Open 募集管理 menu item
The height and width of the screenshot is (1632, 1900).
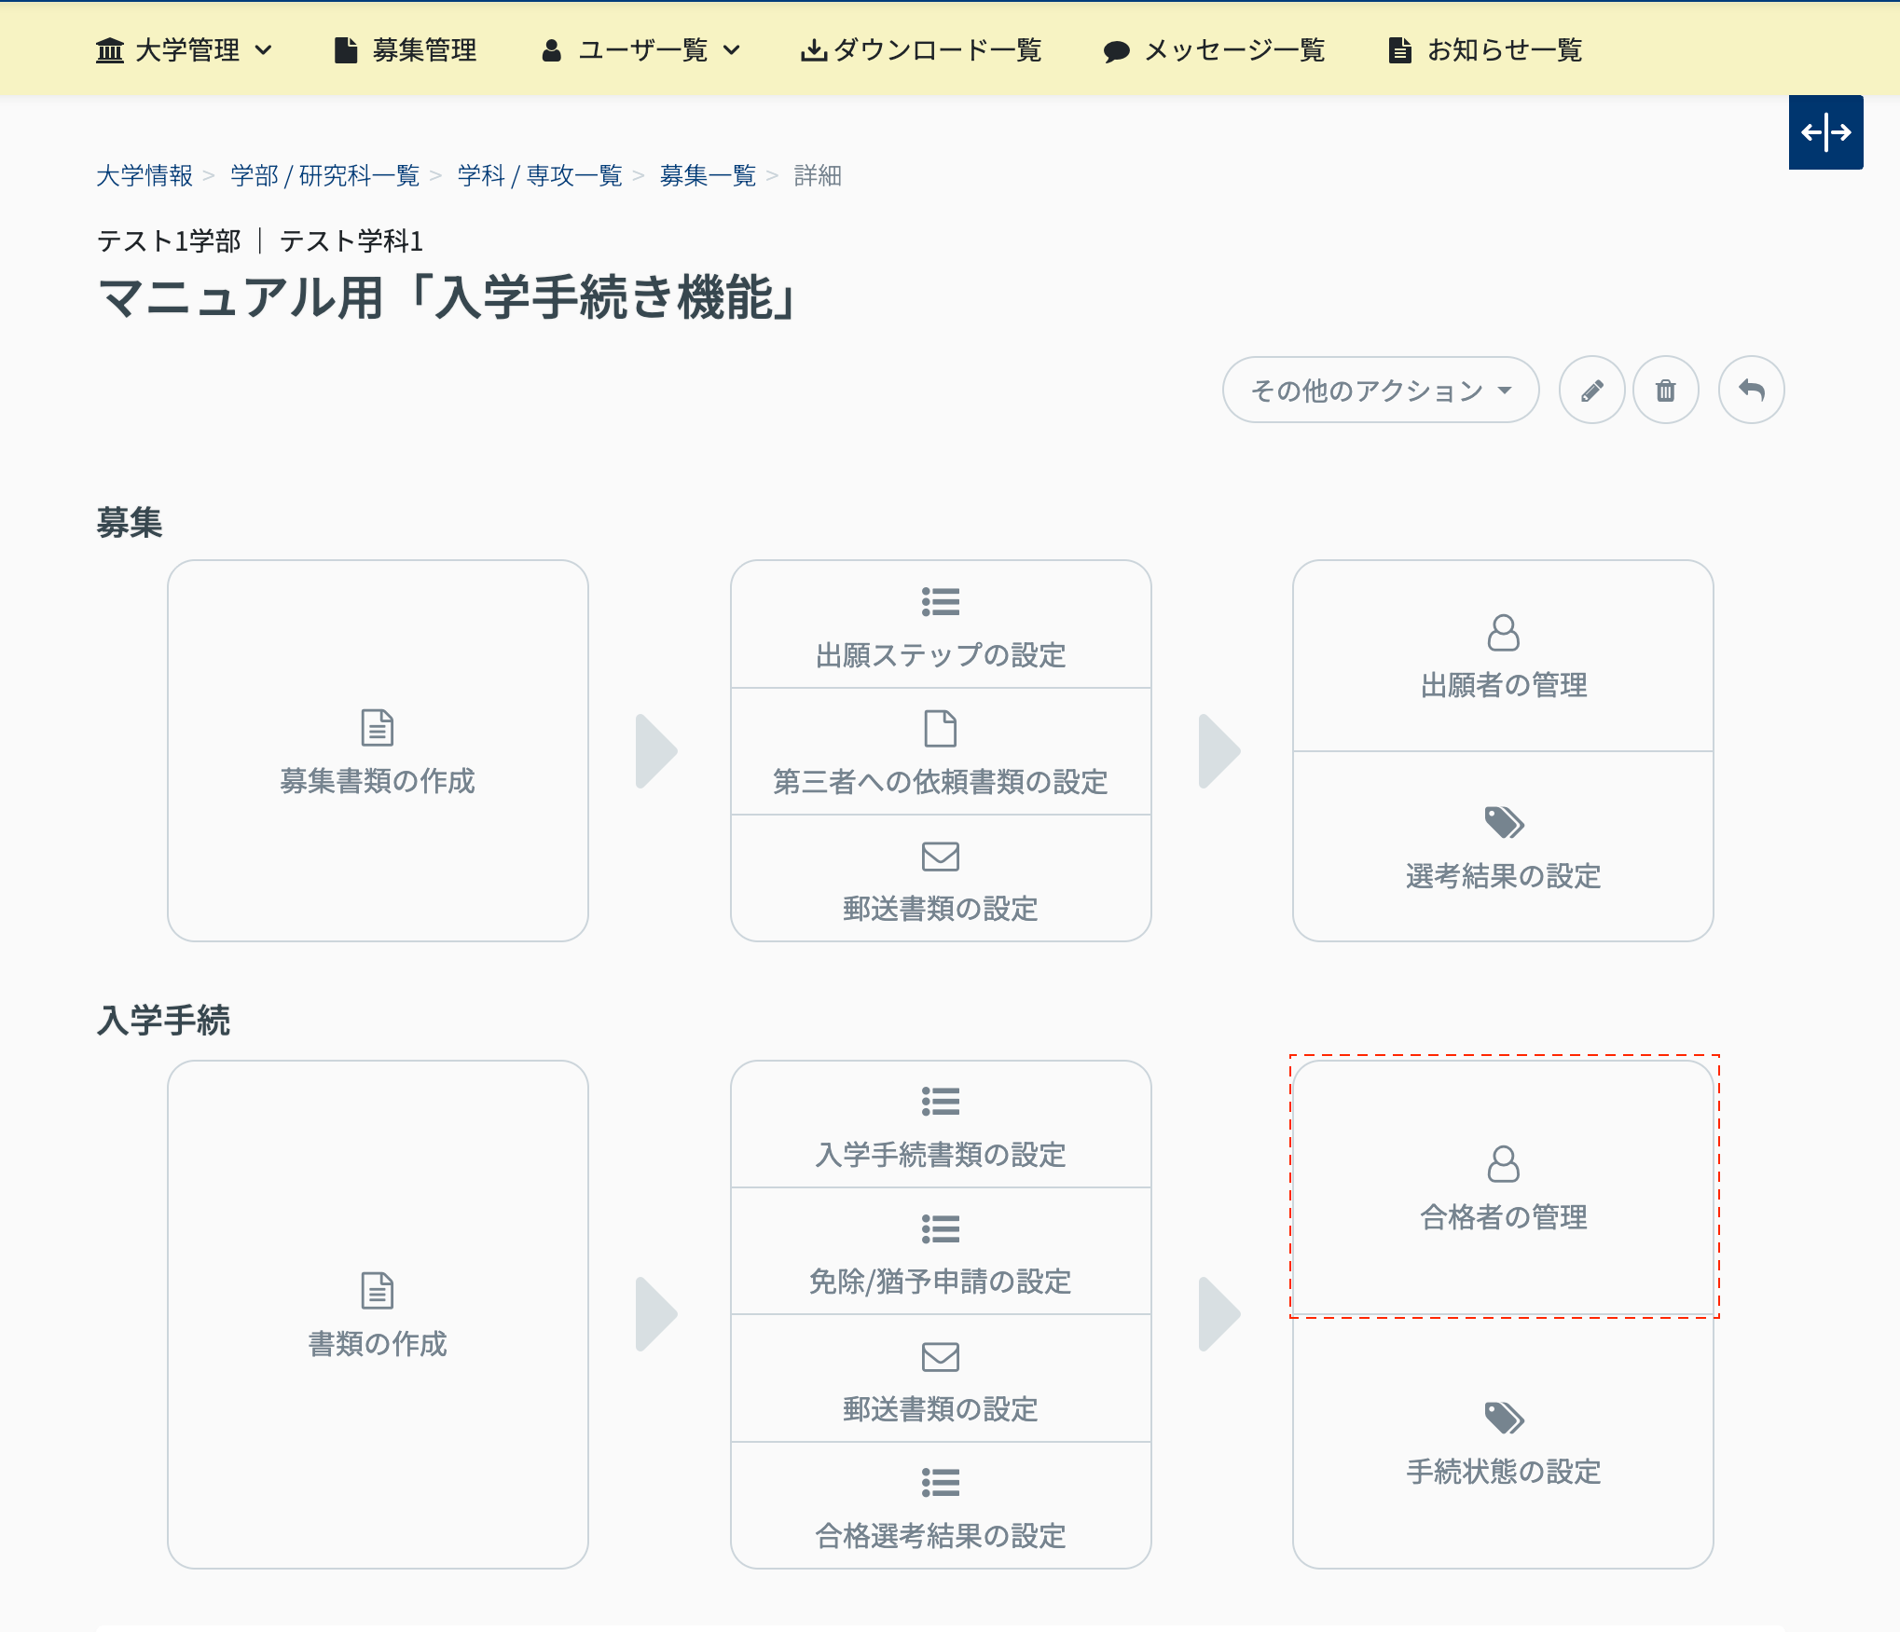click(406, 50)
